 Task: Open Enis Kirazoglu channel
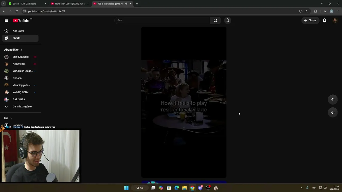pyautogui.click(x=21, y=57)
